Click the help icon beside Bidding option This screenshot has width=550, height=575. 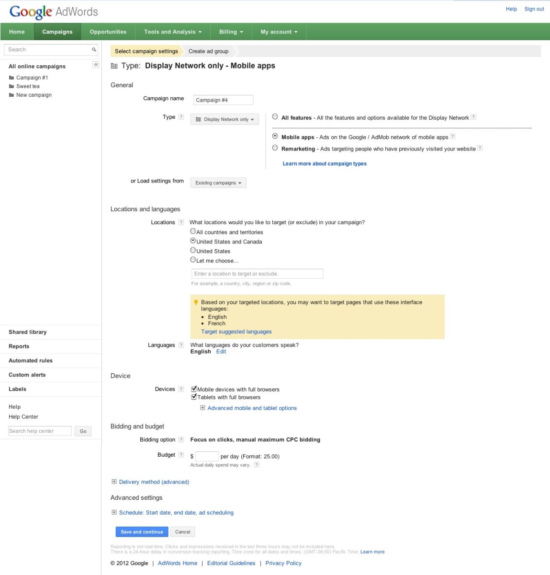click(x=181, y=439)
